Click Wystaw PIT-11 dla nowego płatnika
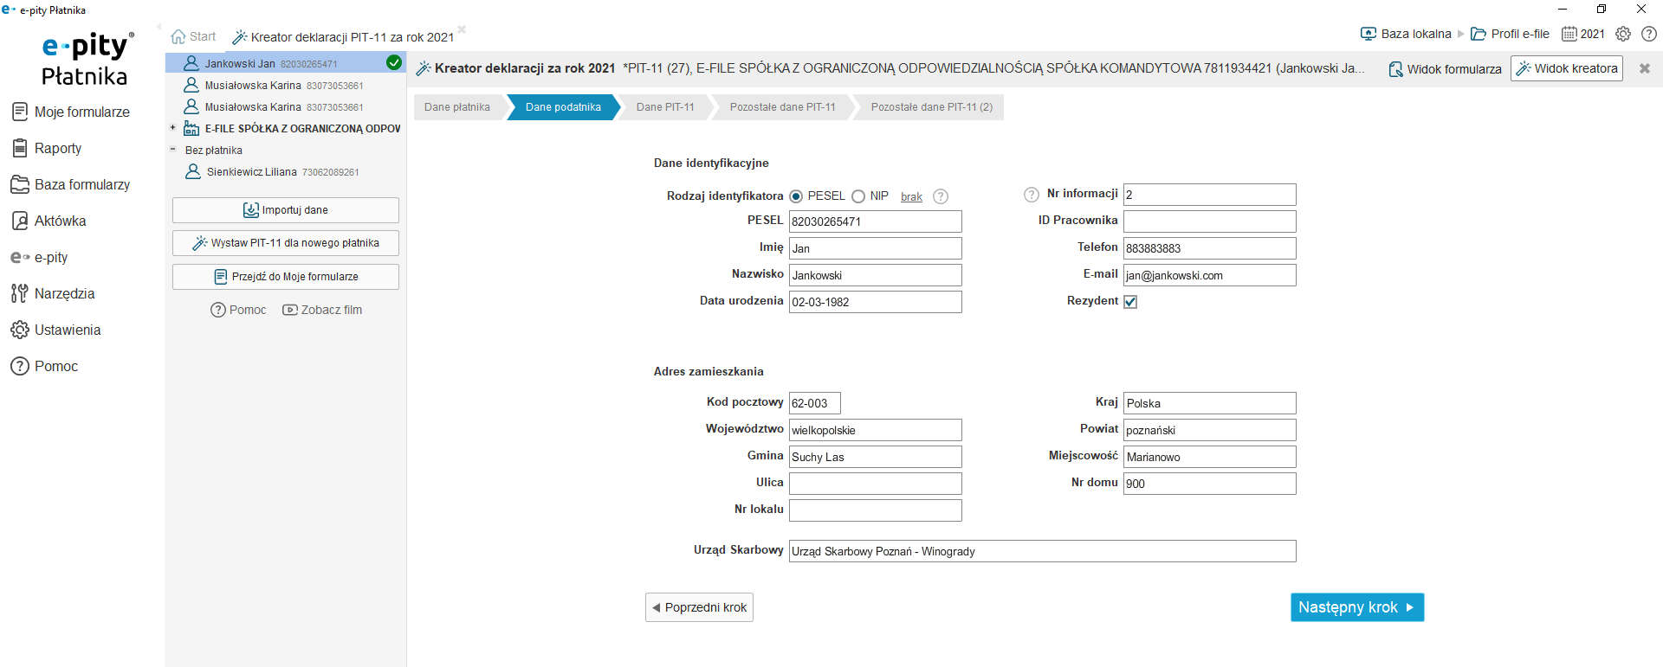This screenshot has height=667, width=1663. coord(286,243)
